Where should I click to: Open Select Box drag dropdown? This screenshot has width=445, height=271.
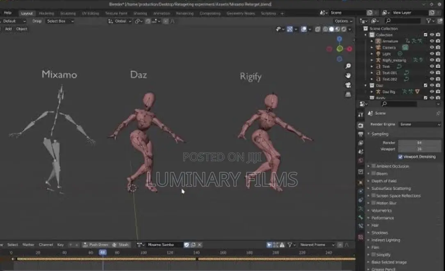(x=60, y=21)
